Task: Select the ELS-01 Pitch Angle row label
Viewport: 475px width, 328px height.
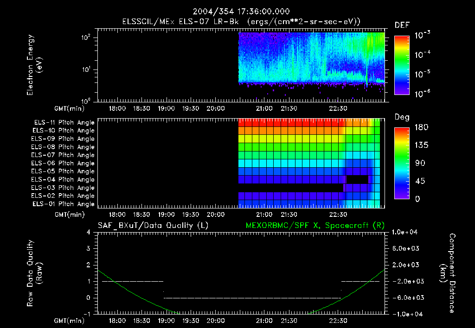Action: pos(64,204)
